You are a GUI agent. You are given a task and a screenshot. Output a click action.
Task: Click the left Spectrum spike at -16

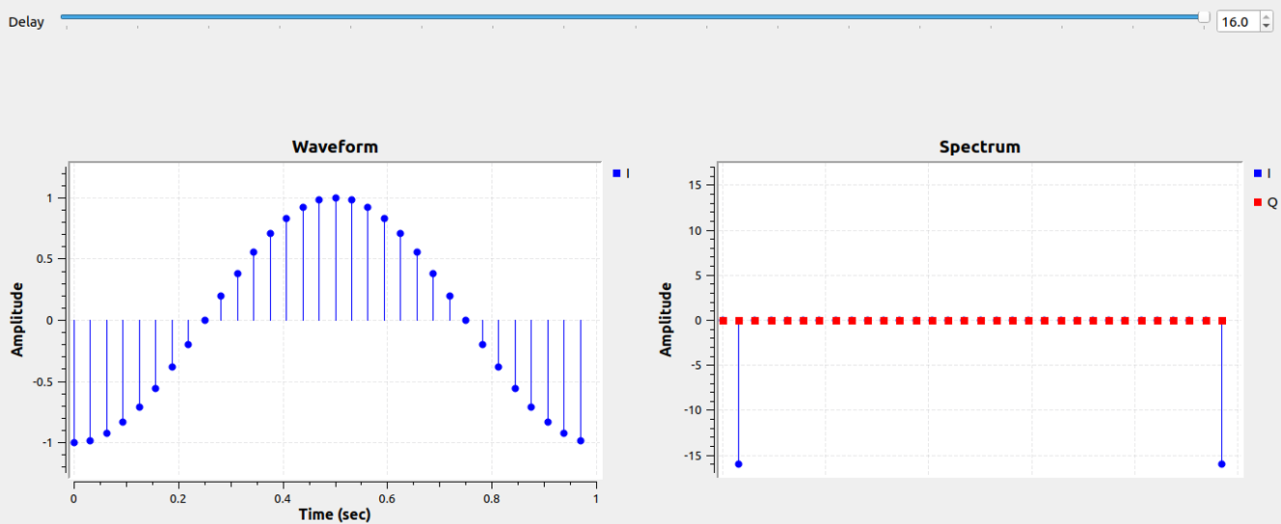pyautogui.click(x=739, y=464)
